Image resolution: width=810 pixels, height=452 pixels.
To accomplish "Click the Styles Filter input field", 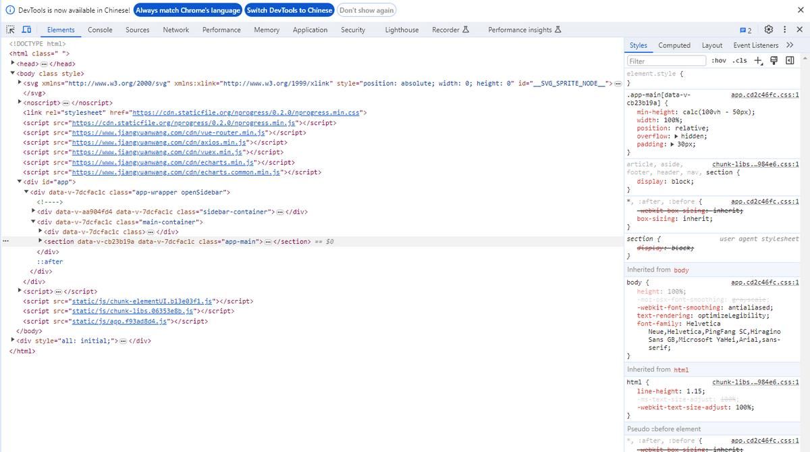I will point(665,61).
